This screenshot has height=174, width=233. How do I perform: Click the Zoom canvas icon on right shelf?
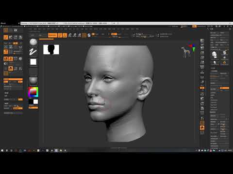point(202,53)
